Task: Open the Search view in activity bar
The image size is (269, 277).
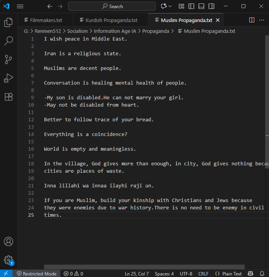Action: click(9, 41)
